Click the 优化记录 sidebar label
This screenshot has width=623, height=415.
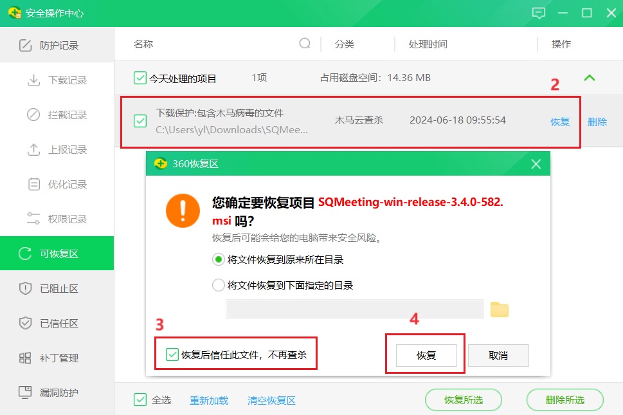(x=68, y=185)
